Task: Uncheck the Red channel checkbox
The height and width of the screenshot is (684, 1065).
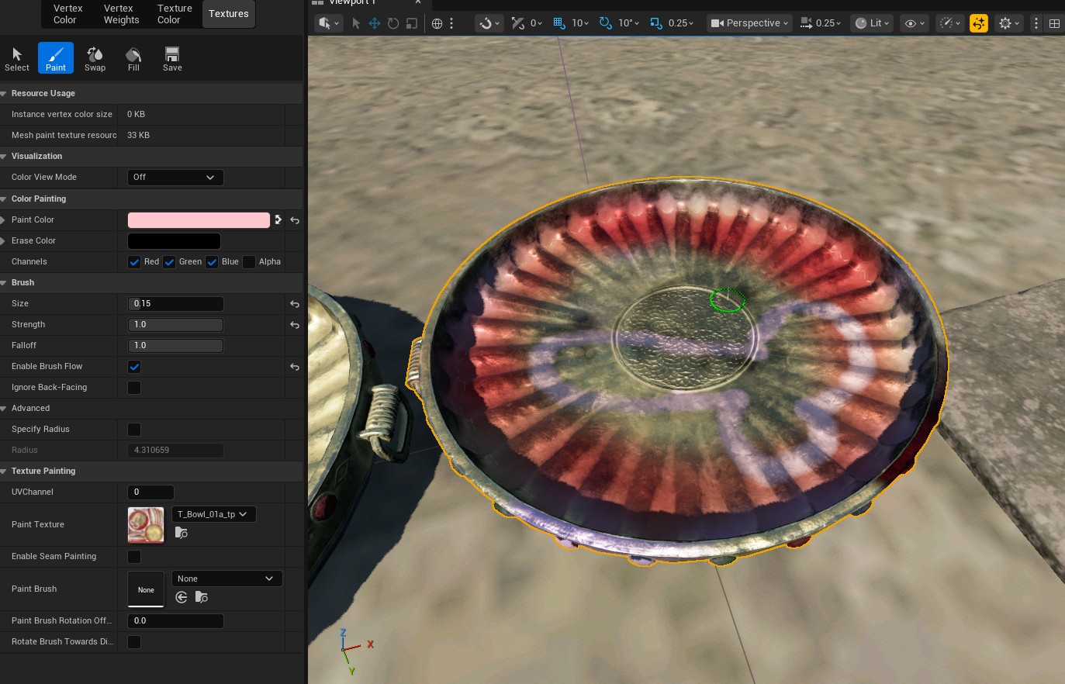Action: (134, 262)
